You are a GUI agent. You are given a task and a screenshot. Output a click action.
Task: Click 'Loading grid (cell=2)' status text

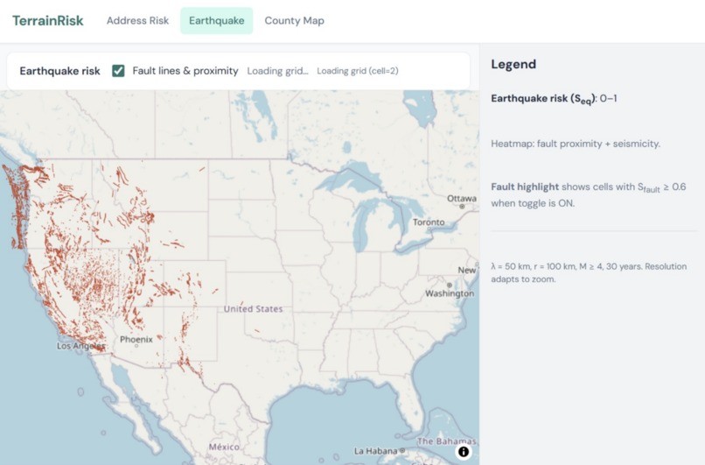tap(358, 71)
